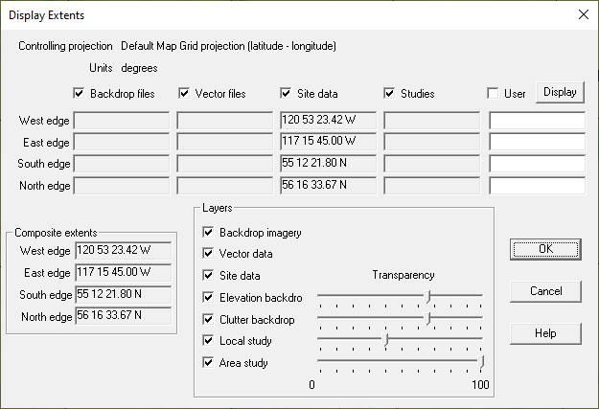The image size is (599, 409).
Task: Hide the Site data layer
Action: 208,276
